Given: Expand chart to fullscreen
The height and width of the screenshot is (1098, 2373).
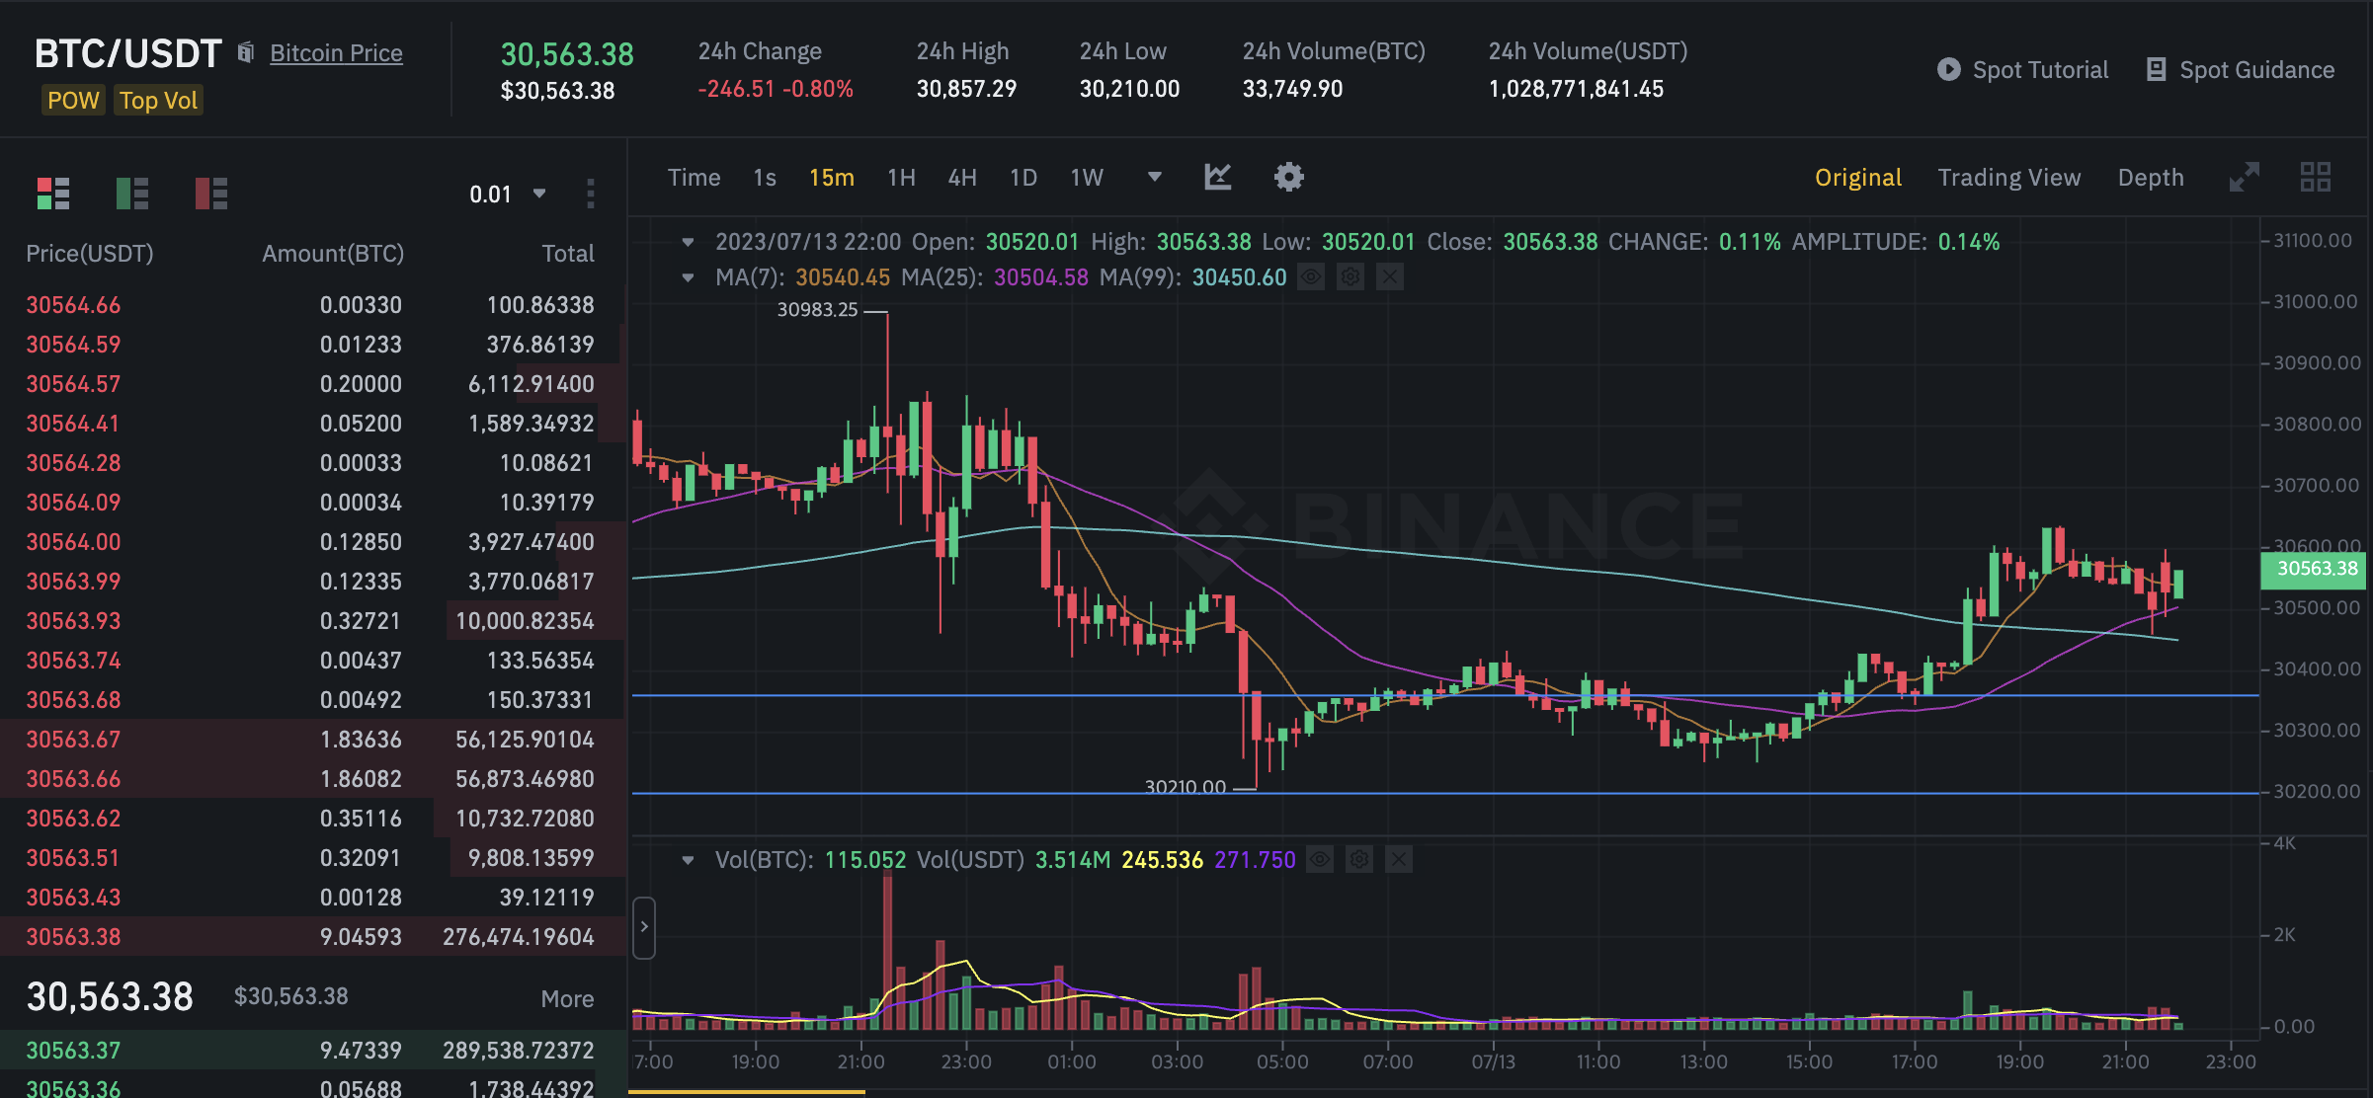Looking at the screenshot, I should coord(2244,178).
